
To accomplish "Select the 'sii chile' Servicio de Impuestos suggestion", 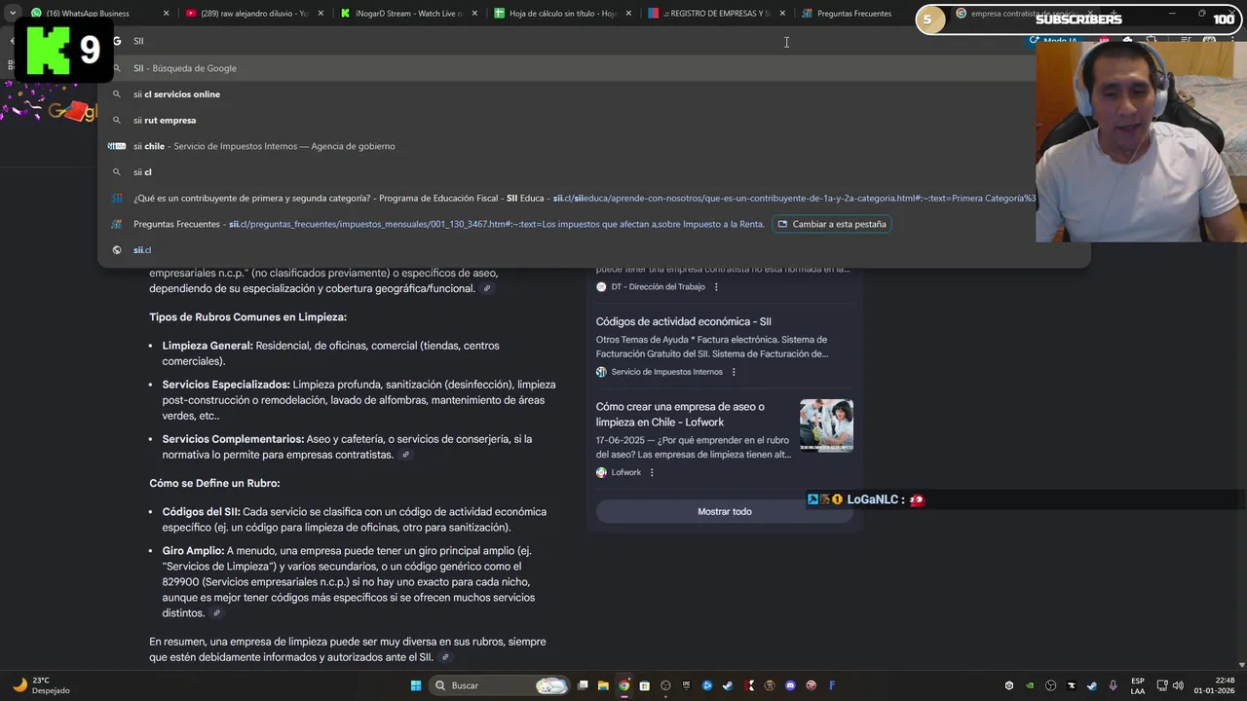I will 565,146.
